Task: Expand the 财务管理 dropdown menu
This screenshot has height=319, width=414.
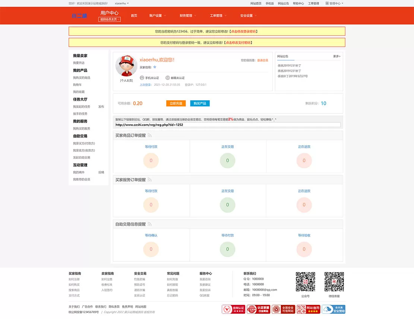Action: [188, 16]
